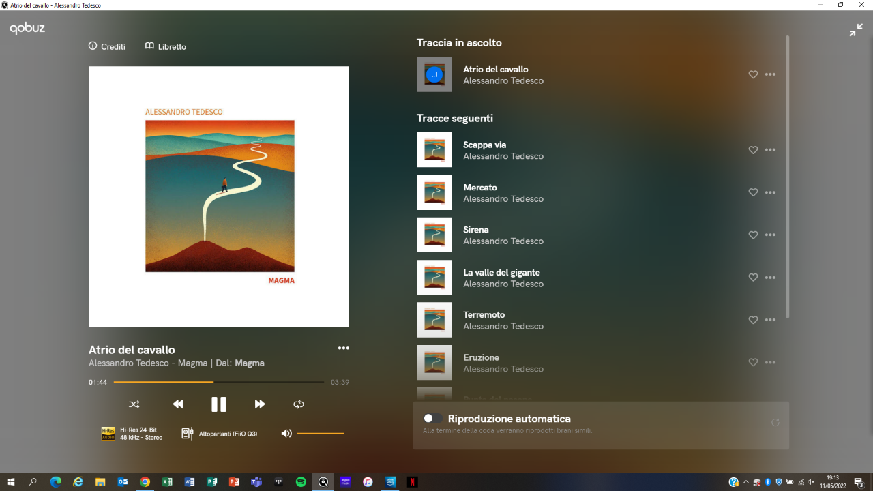The height and width of the screenshot is (491, 873).
Task: Open Netflix from the taskbar
Action: pos(413,482)
